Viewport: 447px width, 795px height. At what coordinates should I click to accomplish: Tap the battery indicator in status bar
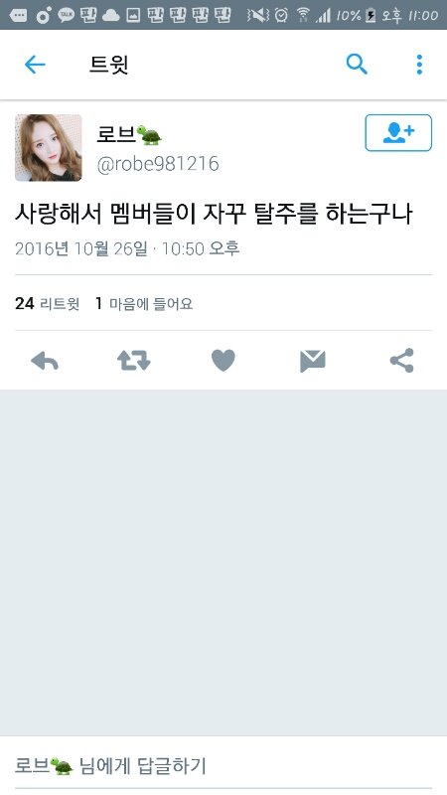[371, 16]
